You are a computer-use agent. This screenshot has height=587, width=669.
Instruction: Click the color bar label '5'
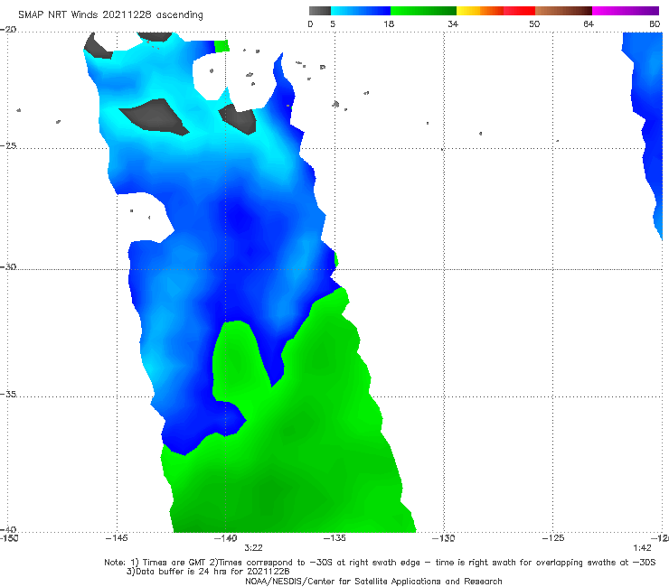333,23
